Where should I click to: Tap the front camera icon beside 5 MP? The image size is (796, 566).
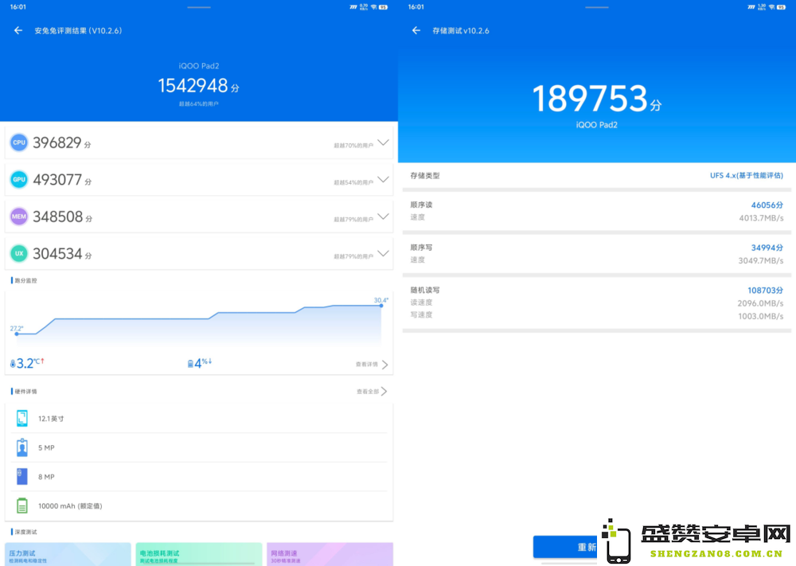coord(21,447)
